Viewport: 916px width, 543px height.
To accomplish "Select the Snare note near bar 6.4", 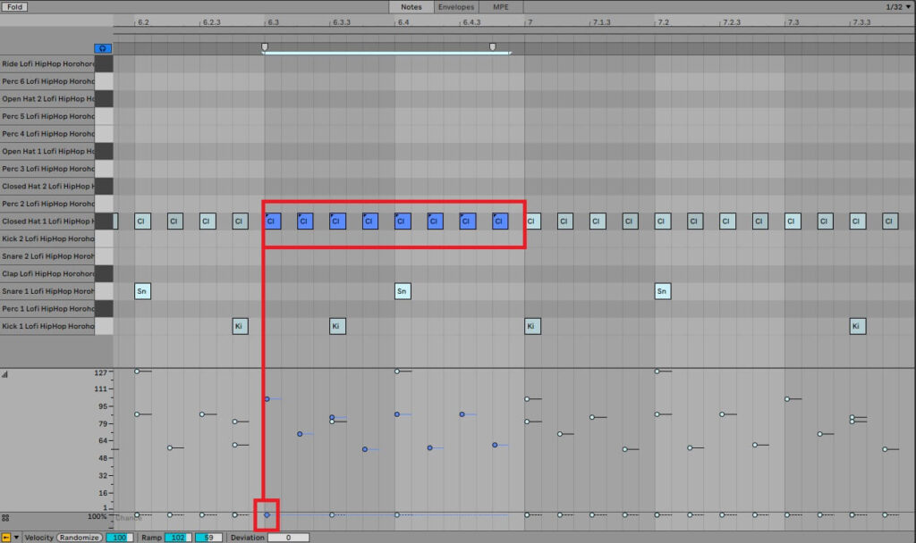I will (x=402, y=290).
